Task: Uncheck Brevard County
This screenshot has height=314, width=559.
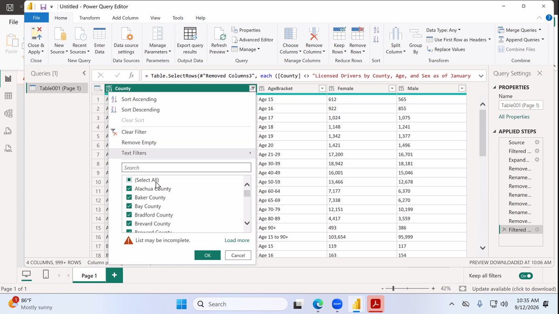Action: pyautogui.click(x=129, y=224)
